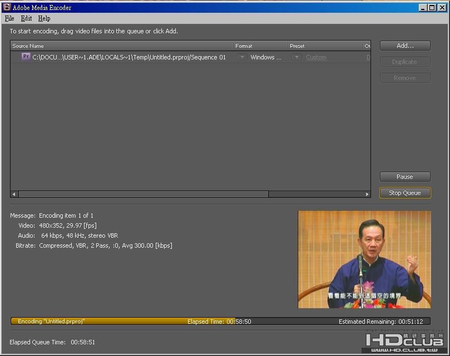Click the Stop Queue button

coord(405,193)
